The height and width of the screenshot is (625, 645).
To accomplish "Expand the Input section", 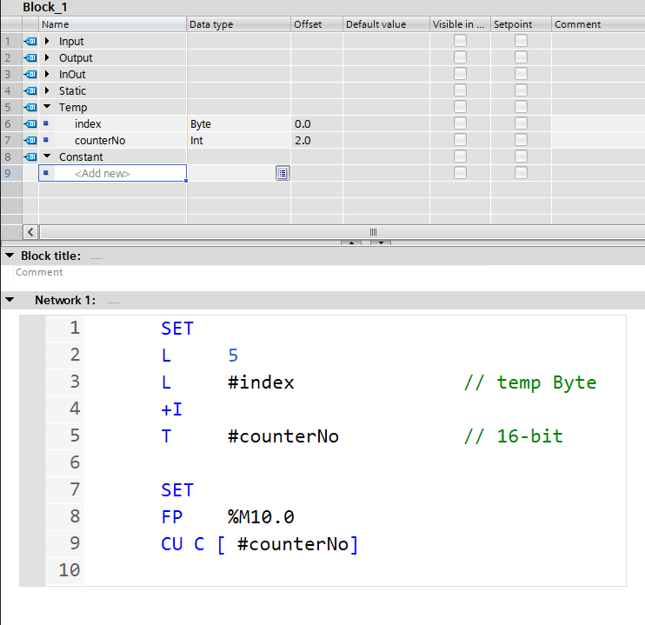I will coord(47,42).
